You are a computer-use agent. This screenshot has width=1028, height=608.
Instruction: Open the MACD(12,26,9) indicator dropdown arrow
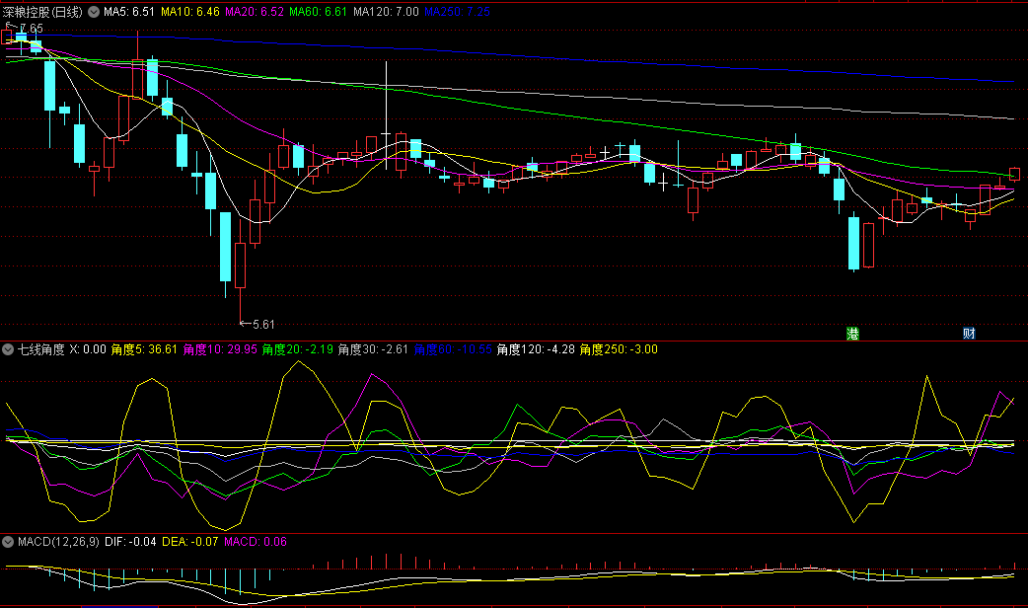pos(8,542)
